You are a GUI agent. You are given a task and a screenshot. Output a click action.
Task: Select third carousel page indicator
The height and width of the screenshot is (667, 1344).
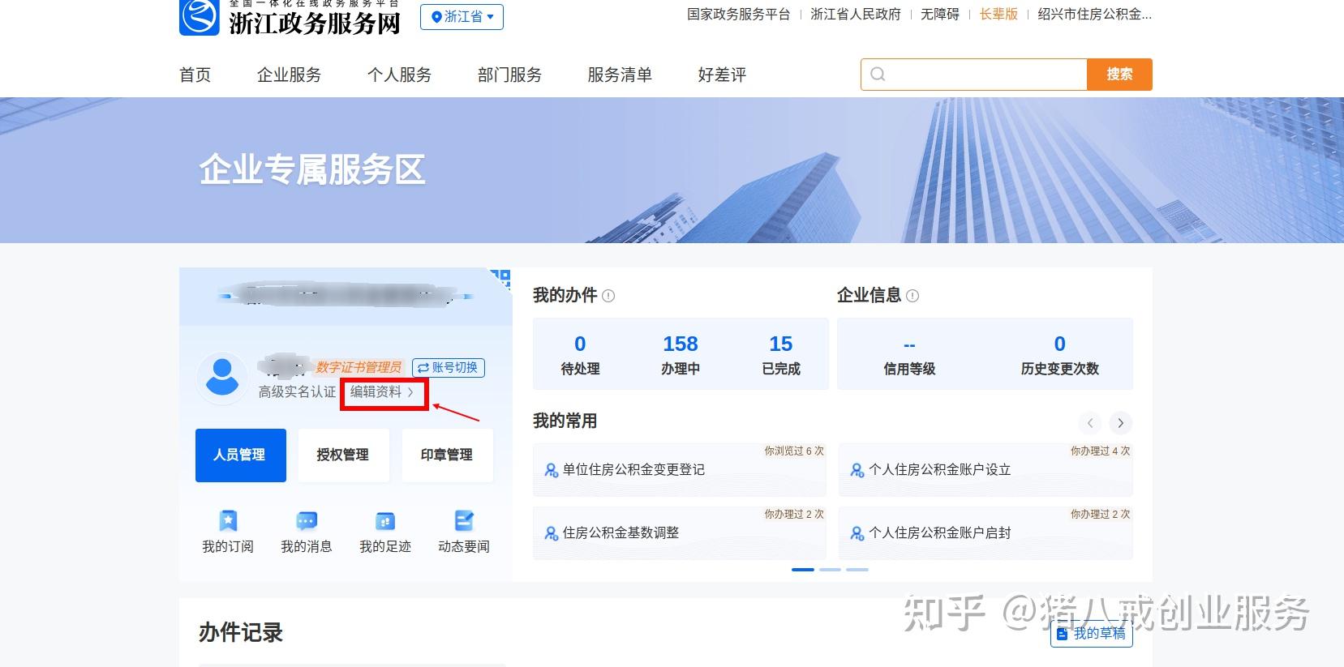[857, 570]
